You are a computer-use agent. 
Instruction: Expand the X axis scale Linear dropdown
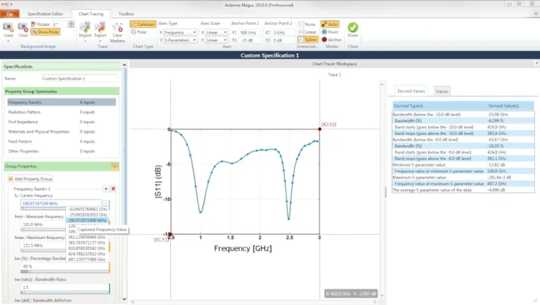[x=216, y=32]
